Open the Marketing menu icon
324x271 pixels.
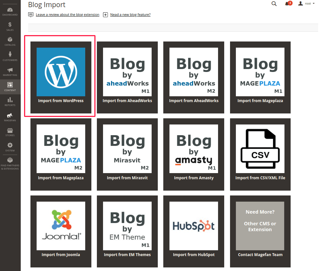point(10,71)
